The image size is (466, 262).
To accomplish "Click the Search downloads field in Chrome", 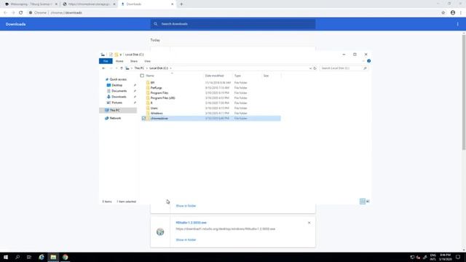I will [x=233, y=24].
